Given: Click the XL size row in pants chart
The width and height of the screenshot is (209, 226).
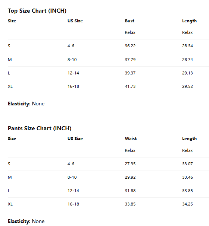Looking at the screenshot, I should pyautogui.click(x=108, y=204).
